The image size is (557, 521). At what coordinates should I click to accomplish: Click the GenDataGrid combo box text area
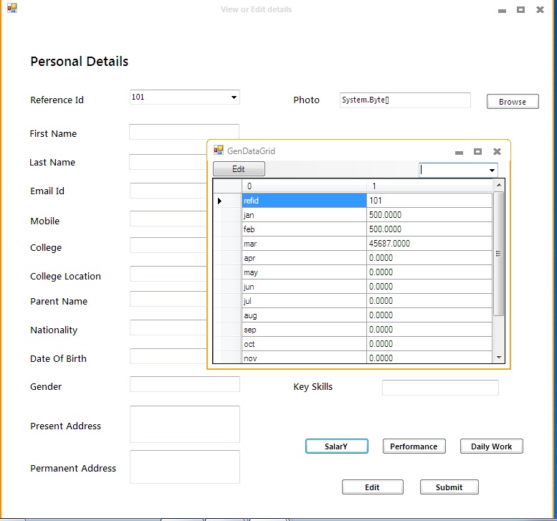click(453, 170)
